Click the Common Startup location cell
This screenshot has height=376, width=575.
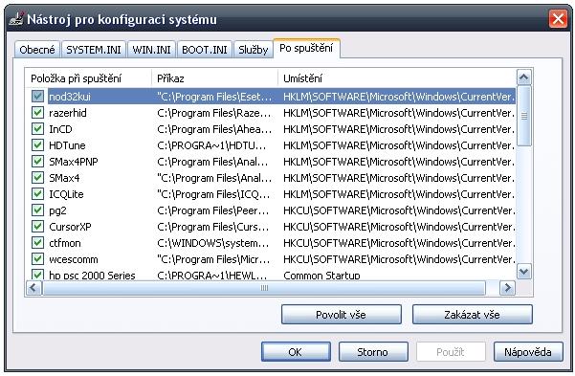(321, 276)
